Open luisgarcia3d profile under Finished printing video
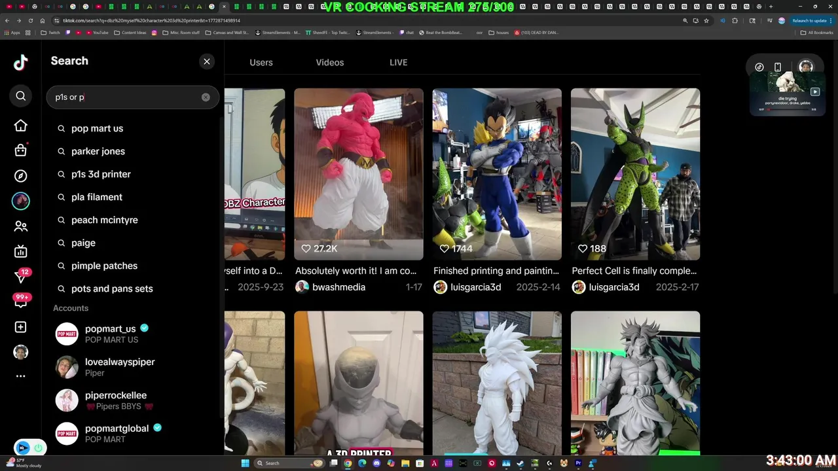 (x=467, y=287)
